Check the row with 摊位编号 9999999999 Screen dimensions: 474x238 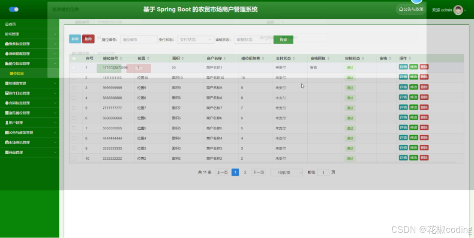point(74,88)
